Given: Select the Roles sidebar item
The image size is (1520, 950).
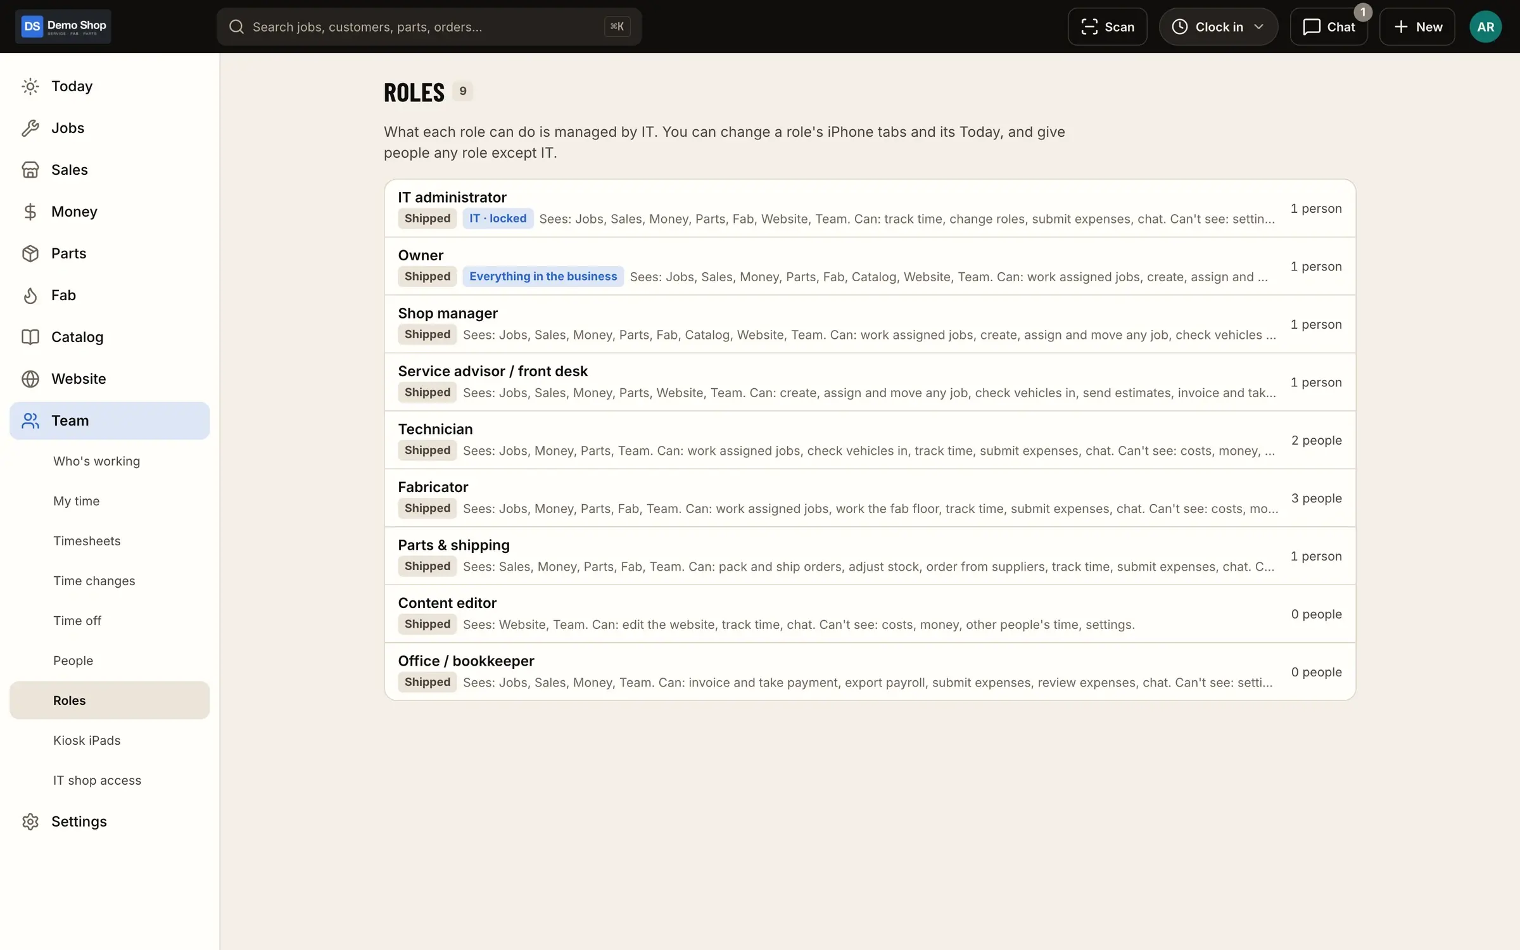Looking at the screenshot, I should pos(110,700).
